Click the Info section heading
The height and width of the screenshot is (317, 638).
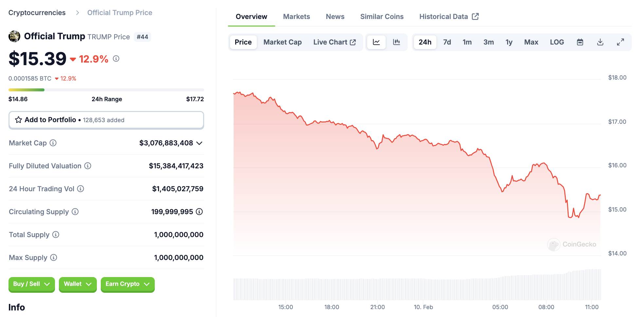17,307
